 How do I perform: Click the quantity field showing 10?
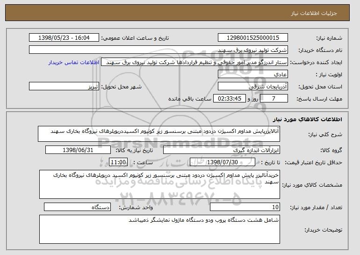point(245,207)
